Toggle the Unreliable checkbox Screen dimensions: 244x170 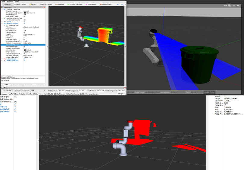[24, 29]
